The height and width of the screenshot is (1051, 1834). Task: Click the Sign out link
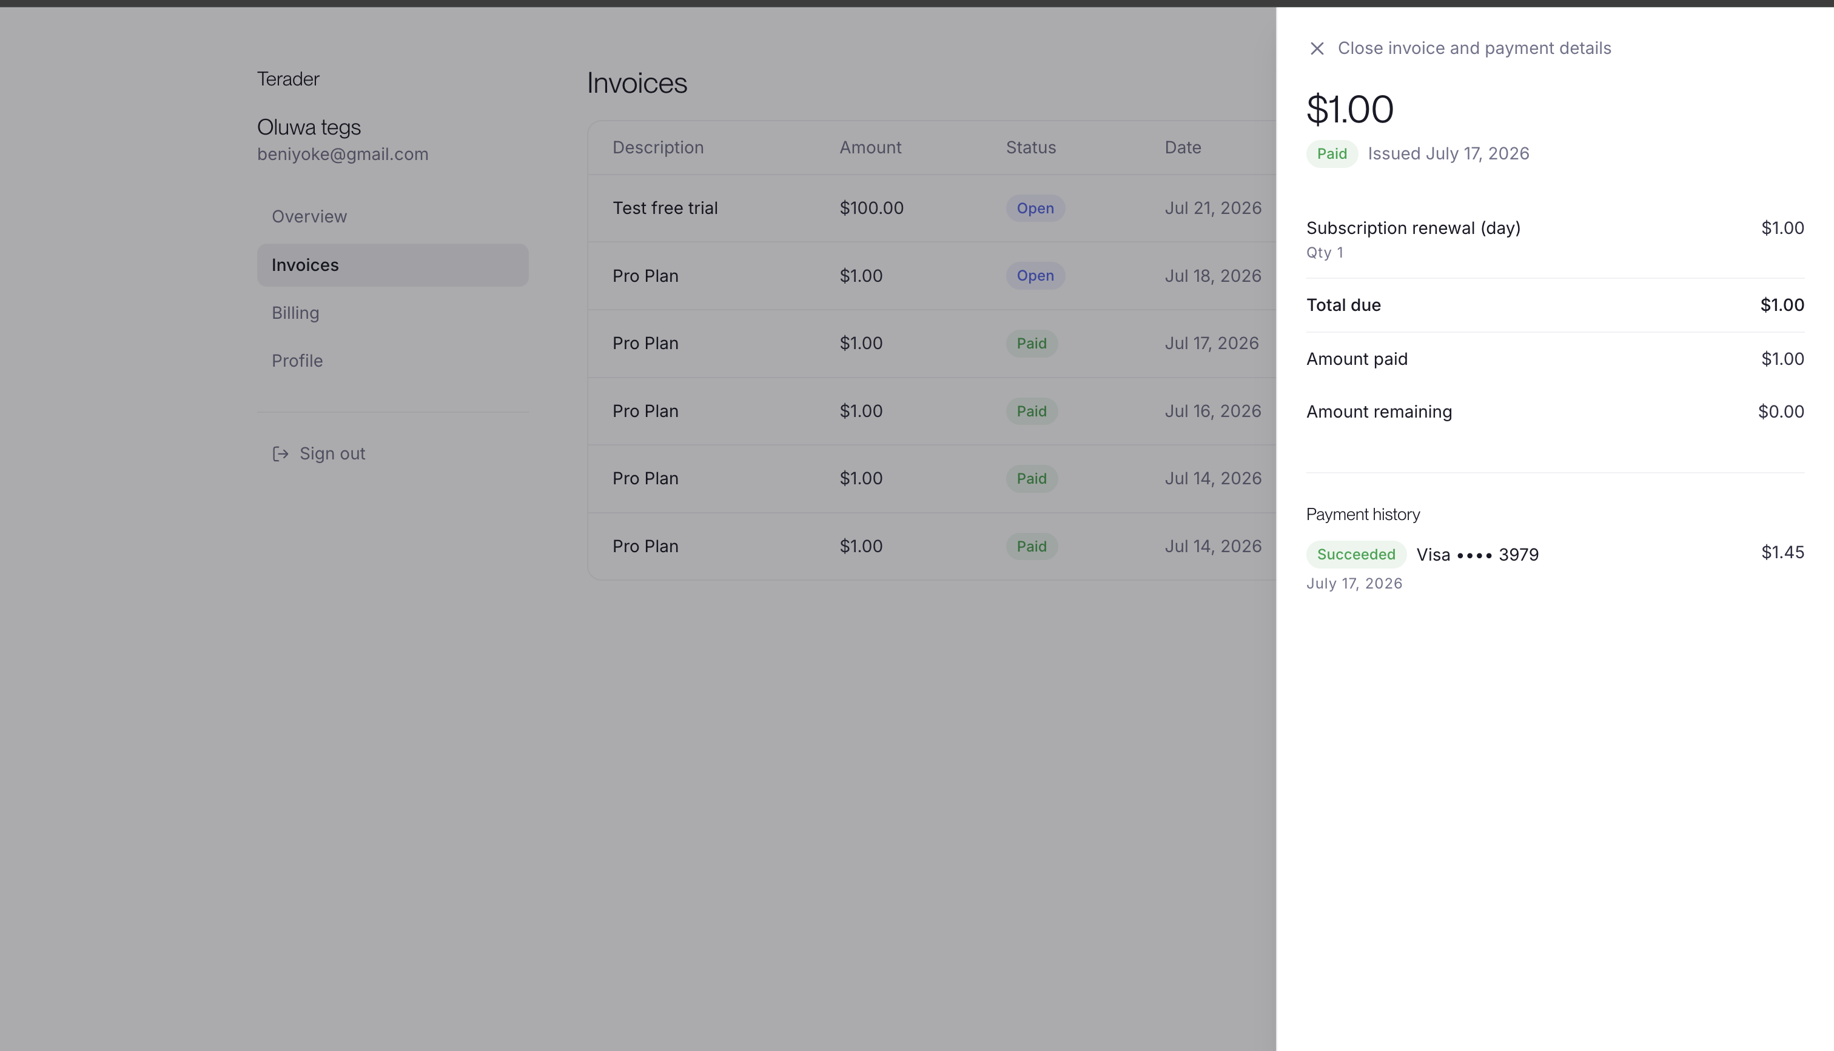coord(318,453)
